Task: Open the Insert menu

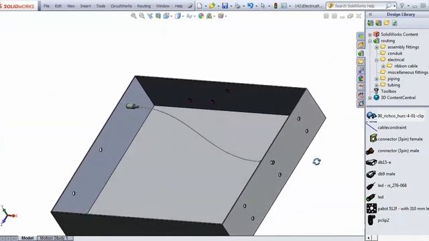Action: [x=86, y=6]
